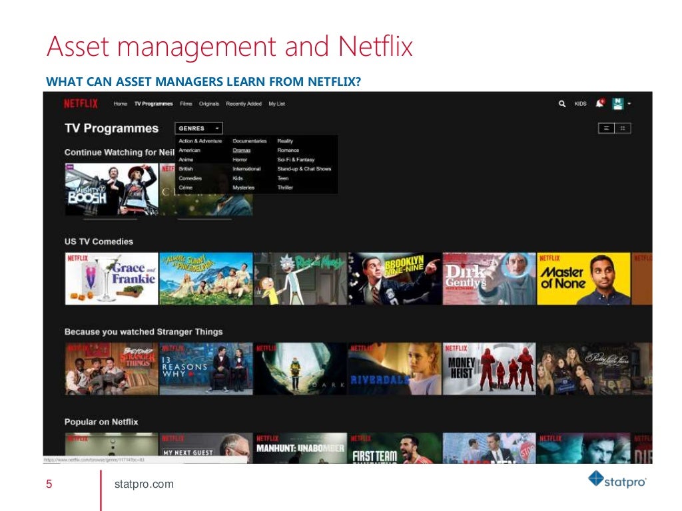Open Films nav item
682x511 pixels.
186,104
